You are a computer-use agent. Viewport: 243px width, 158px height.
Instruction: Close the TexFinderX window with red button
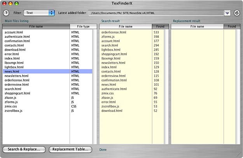(4, 4)
